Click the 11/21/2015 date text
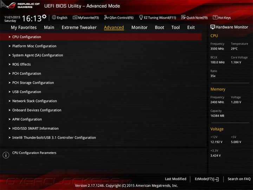The image size is (253, 190). click(12, 17)
